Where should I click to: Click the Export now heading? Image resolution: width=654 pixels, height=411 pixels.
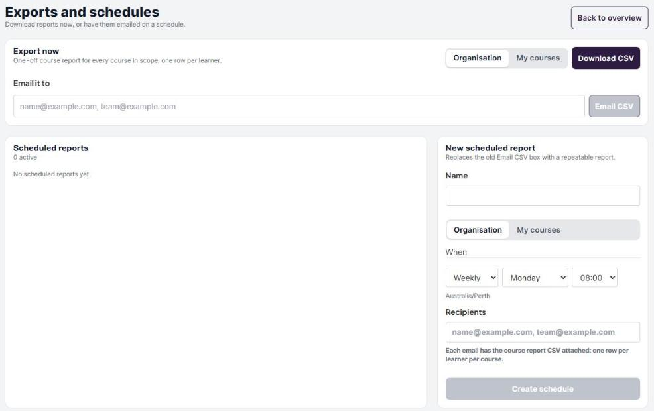coord(36,51)
